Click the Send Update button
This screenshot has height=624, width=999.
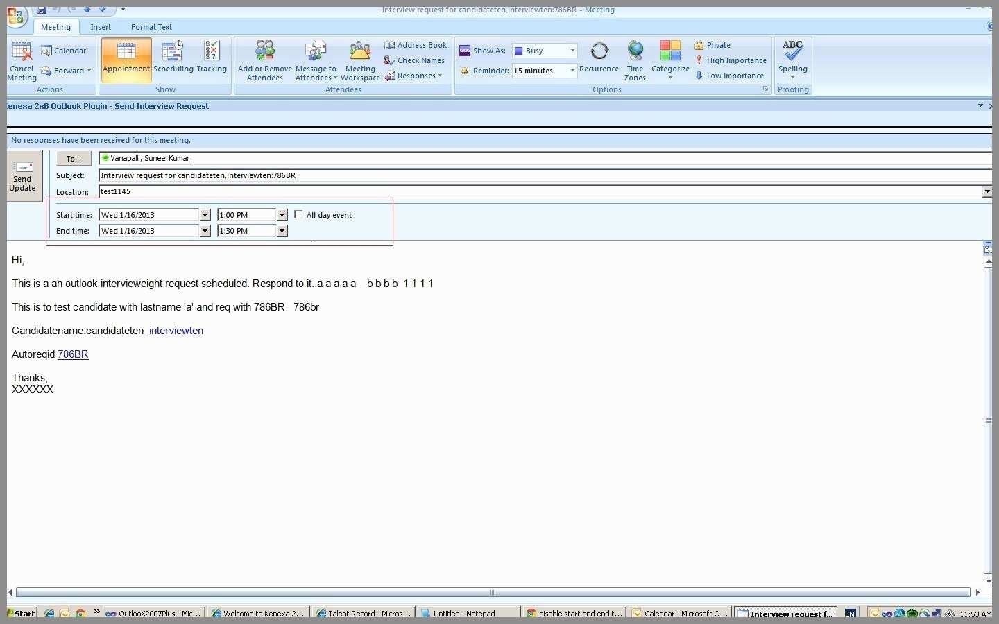[22, 176]
